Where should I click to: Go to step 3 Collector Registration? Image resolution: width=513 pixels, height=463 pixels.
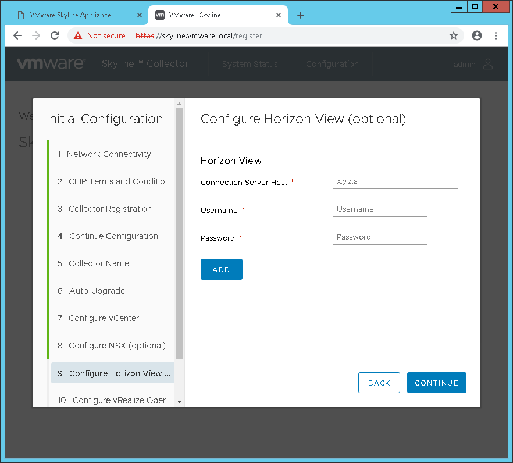tap(112, 209)
